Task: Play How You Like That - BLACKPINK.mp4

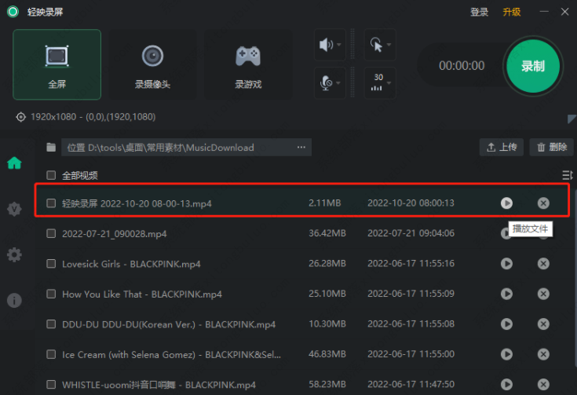Action: 506,294
